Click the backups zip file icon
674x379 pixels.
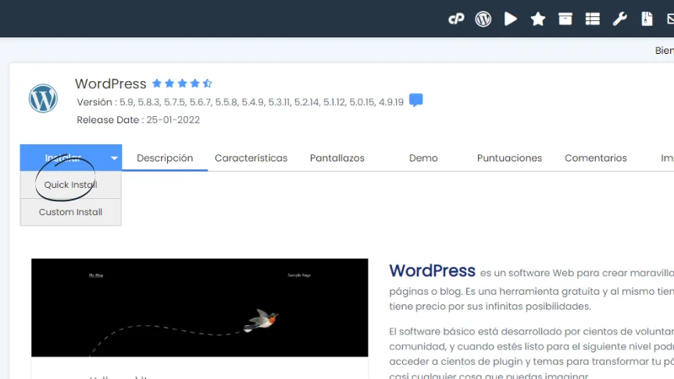coord(647,19)
